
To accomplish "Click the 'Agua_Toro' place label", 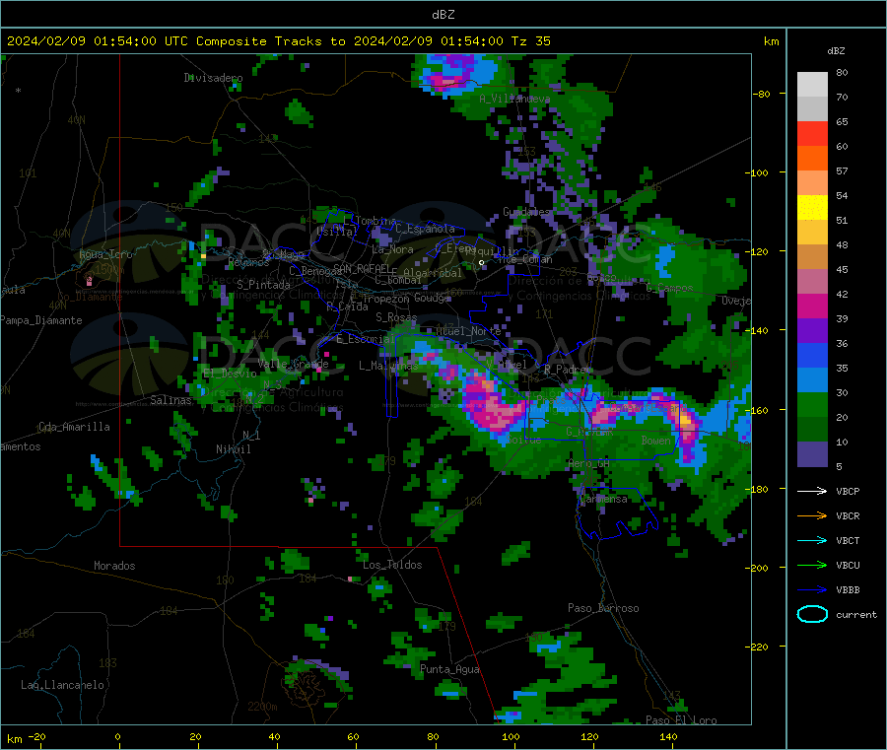I will point(105,254).
